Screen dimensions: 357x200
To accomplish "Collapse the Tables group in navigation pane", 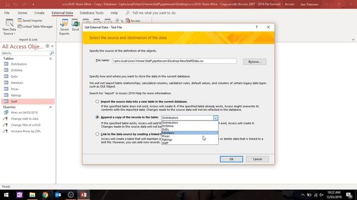I will pyautogui.click(x=51, y=59).
